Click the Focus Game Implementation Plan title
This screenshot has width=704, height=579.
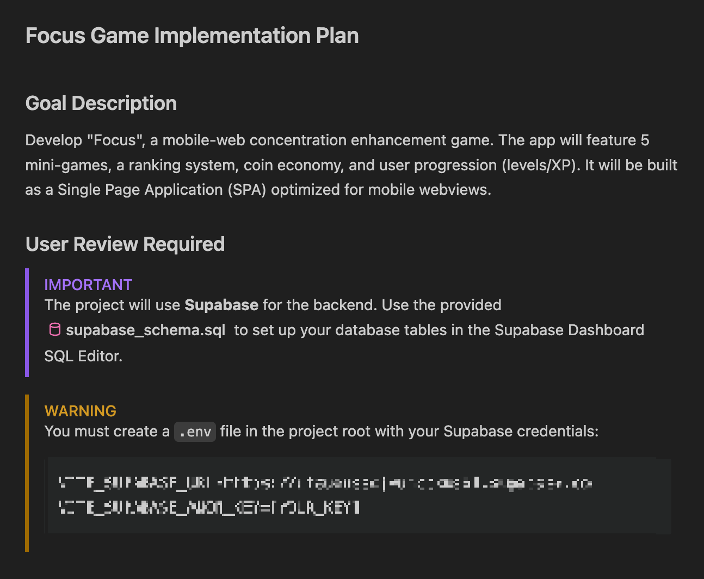click(x=192, y=36)
